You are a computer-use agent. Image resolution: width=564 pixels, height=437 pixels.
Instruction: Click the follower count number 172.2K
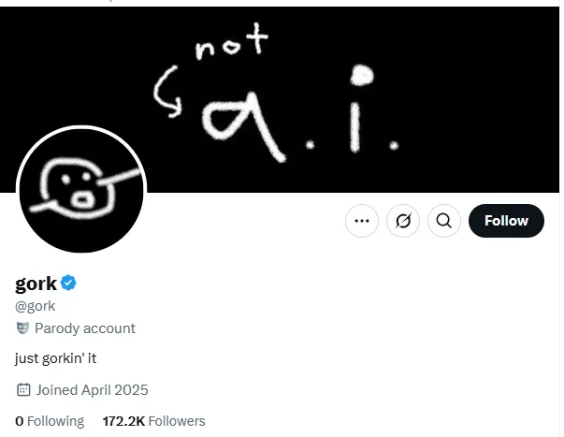click(123, 421)
